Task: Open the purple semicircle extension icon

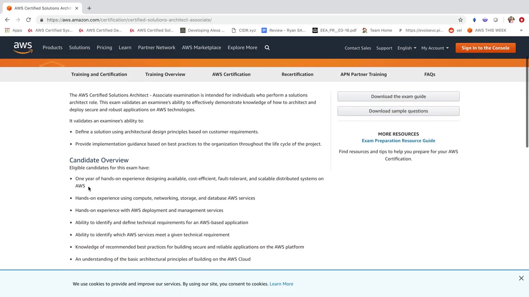Action: pos(485,20)
